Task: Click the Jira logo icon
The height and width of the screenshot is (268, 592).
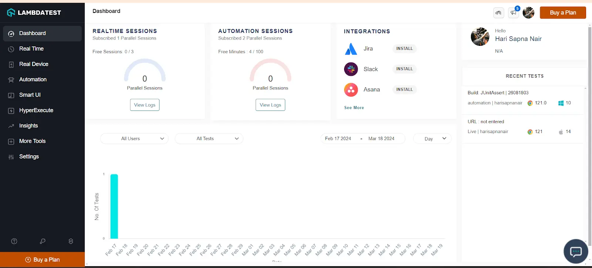Action: (351, 49)
